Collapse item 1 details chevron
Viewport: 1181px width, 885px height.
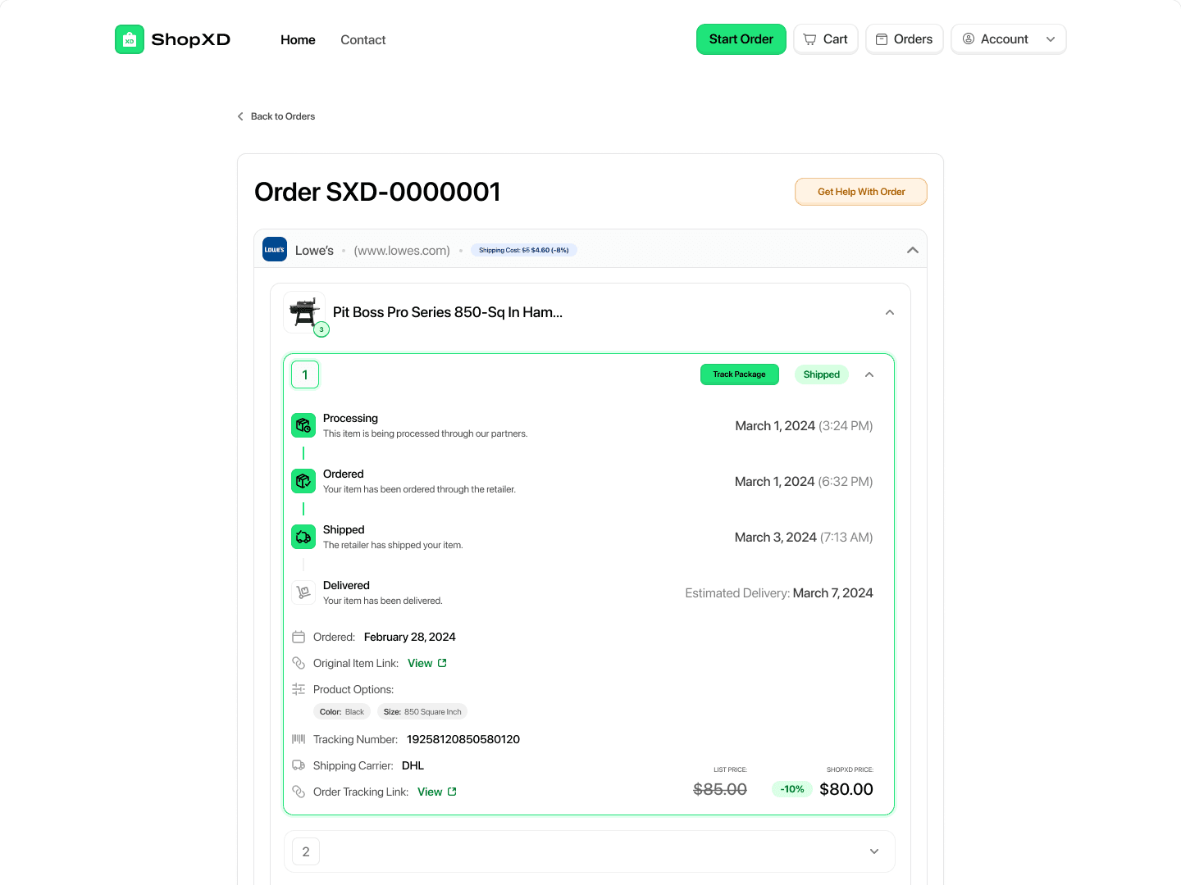tap(869, 374)
